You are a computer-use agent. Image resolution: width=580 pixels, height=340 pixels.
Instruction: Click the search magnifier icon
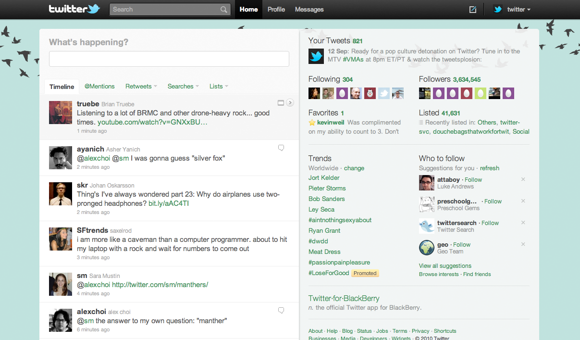coord(224,9)
